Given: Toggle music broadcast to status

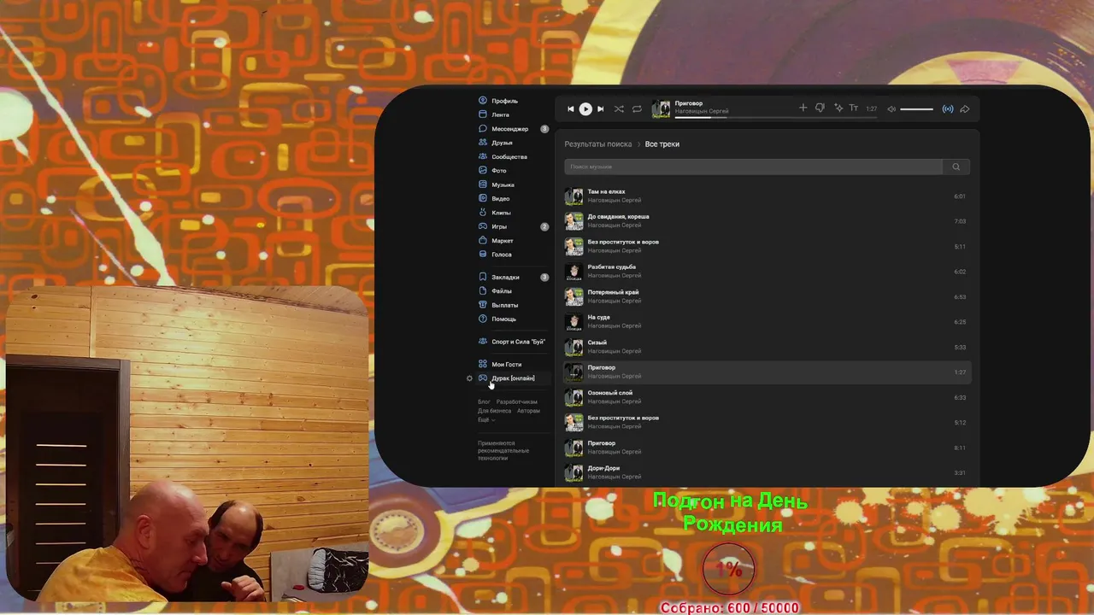Looking at the screenshot, I should click(948, 109).
